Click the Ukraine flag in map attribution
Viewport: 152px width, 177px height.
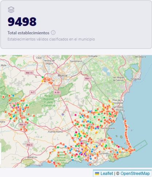click(x=97, y=174)
